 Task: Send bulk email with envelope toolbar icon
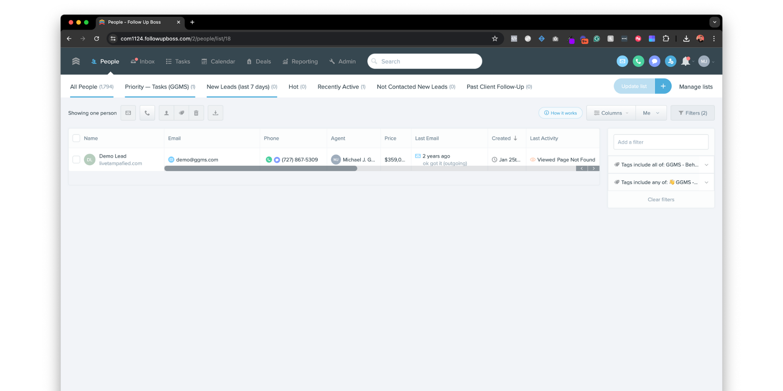(128, 113)
